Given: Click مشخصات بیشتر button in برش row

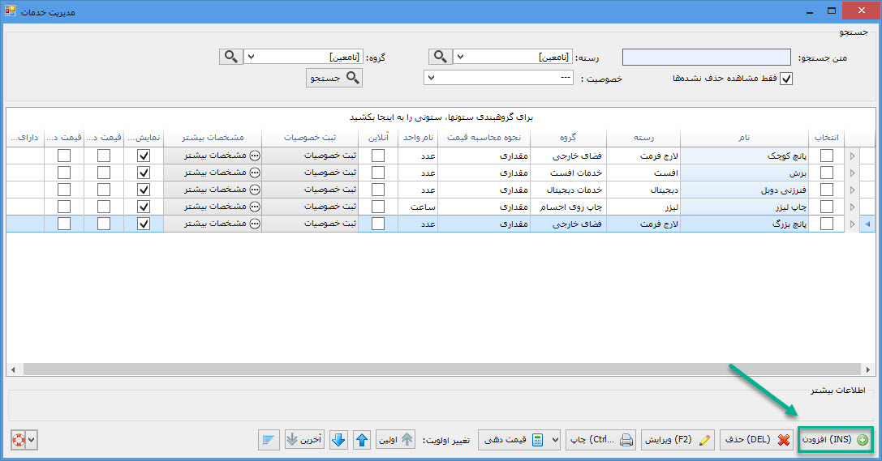Looking at the screenshot, I should (x=213, y=173).
